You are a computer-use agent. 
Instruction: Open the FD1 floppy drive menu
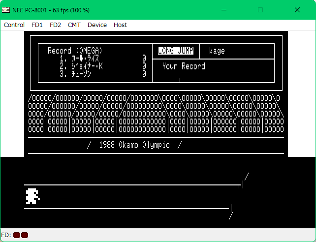click(37, 25)
